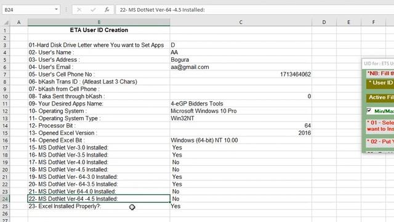
Task: Select column D header
Action: pos(324,22)
